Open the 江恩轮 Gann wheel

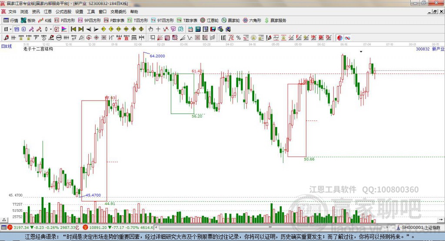(x=209, y=20)
